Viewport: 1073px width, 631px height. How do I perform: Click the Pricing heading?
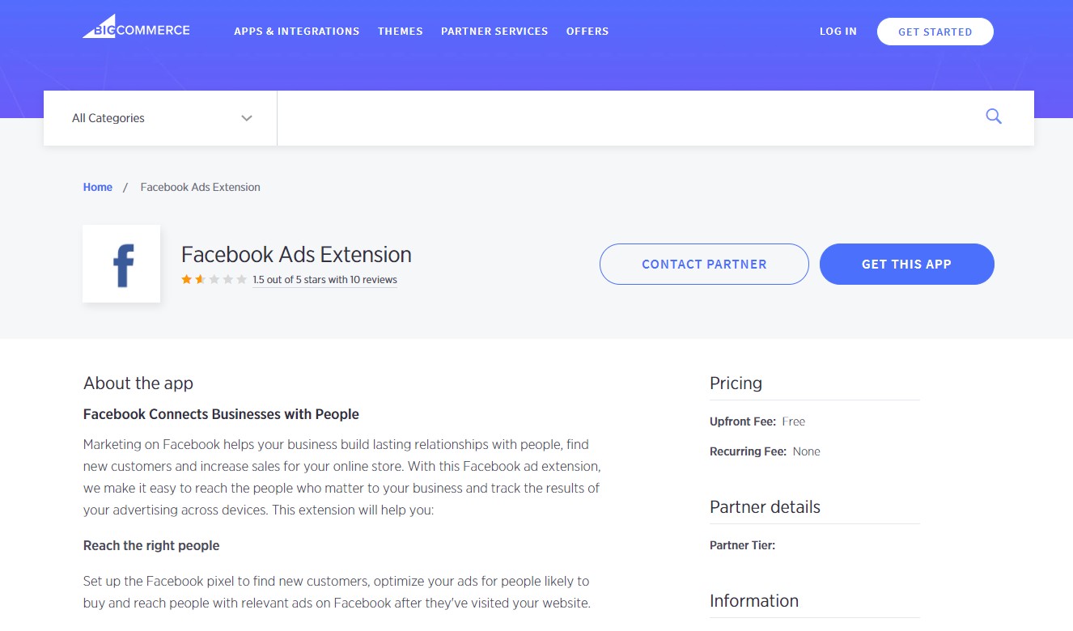(736, 383)
